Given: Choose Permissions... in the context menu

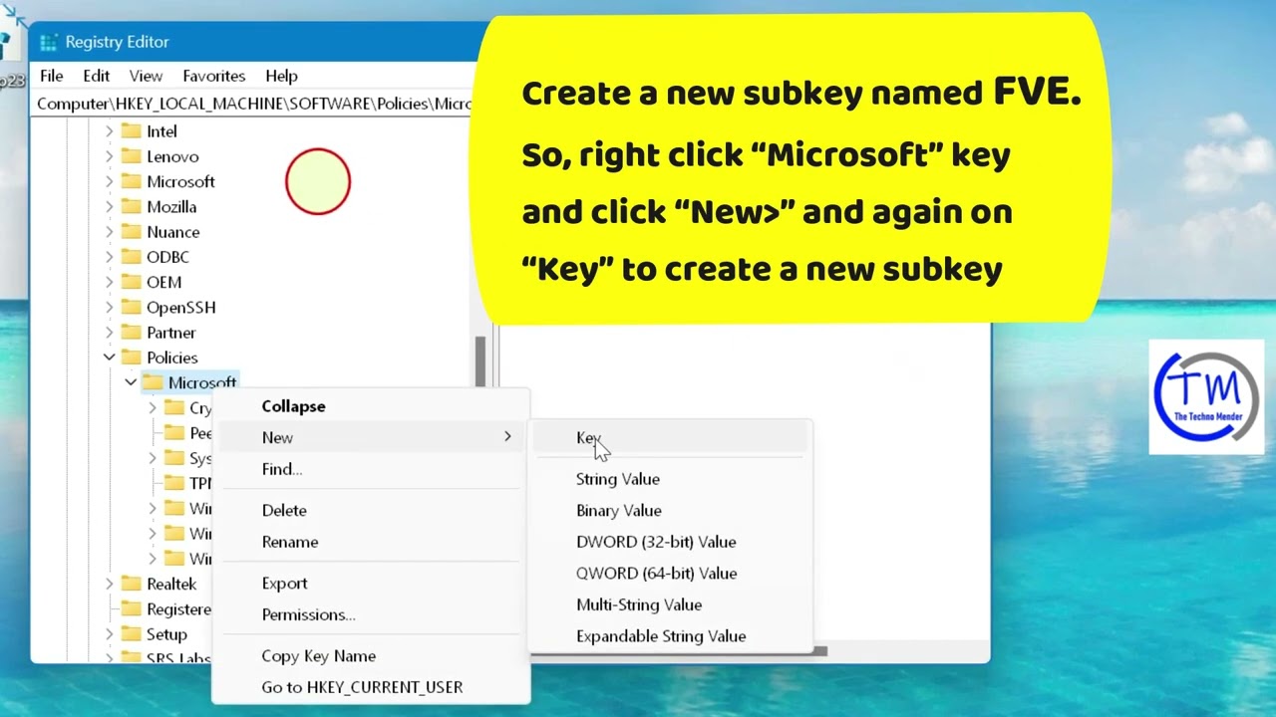Looking at the screenshot, I should tap(371, 614).
